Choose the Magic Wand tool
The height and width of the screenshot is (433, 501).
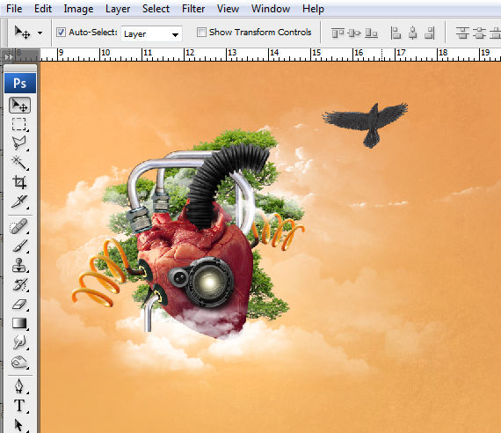click(19, 163)
